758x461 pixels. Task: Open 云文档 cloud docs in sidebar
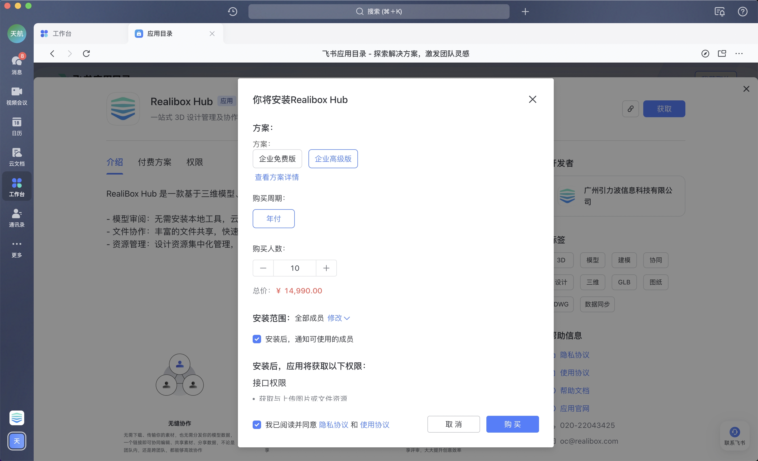point(17,157)
